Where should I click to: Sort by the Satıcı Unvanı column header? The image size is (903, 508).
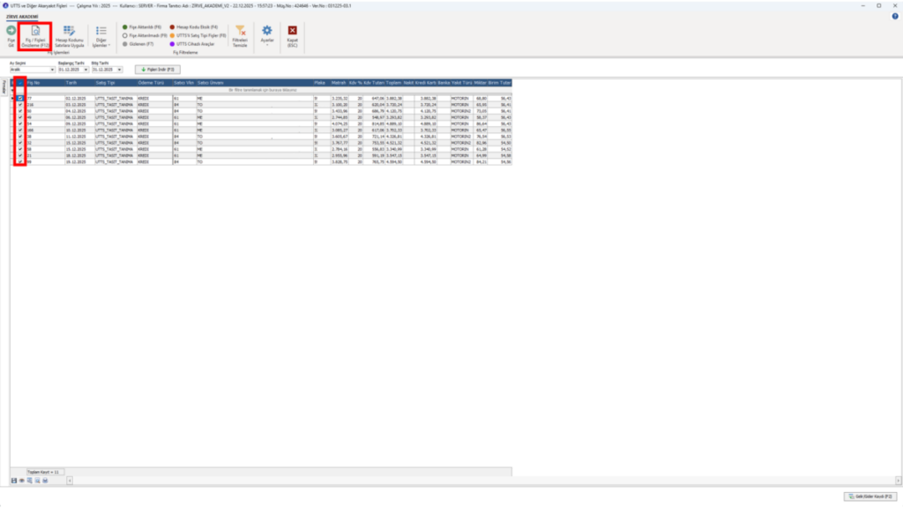(x=255, y=83)
